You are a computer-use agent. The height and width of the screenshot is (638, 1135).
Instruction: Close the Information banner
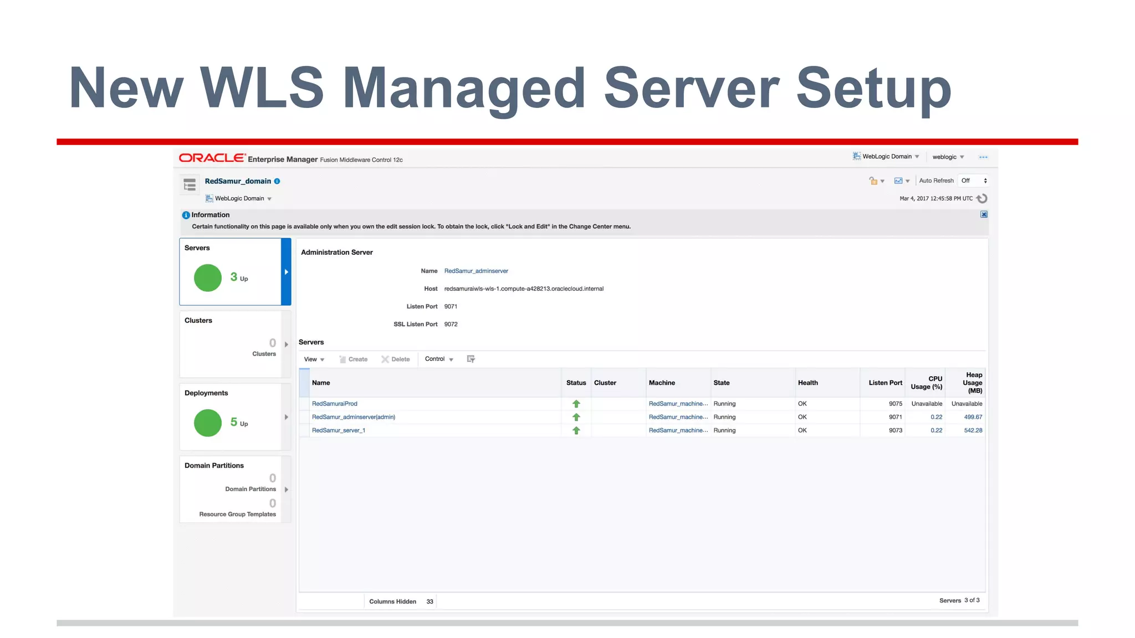coord(984,214)
